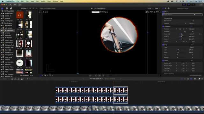Click the Crop on-screen controls icon

click(x=192, y=45)
